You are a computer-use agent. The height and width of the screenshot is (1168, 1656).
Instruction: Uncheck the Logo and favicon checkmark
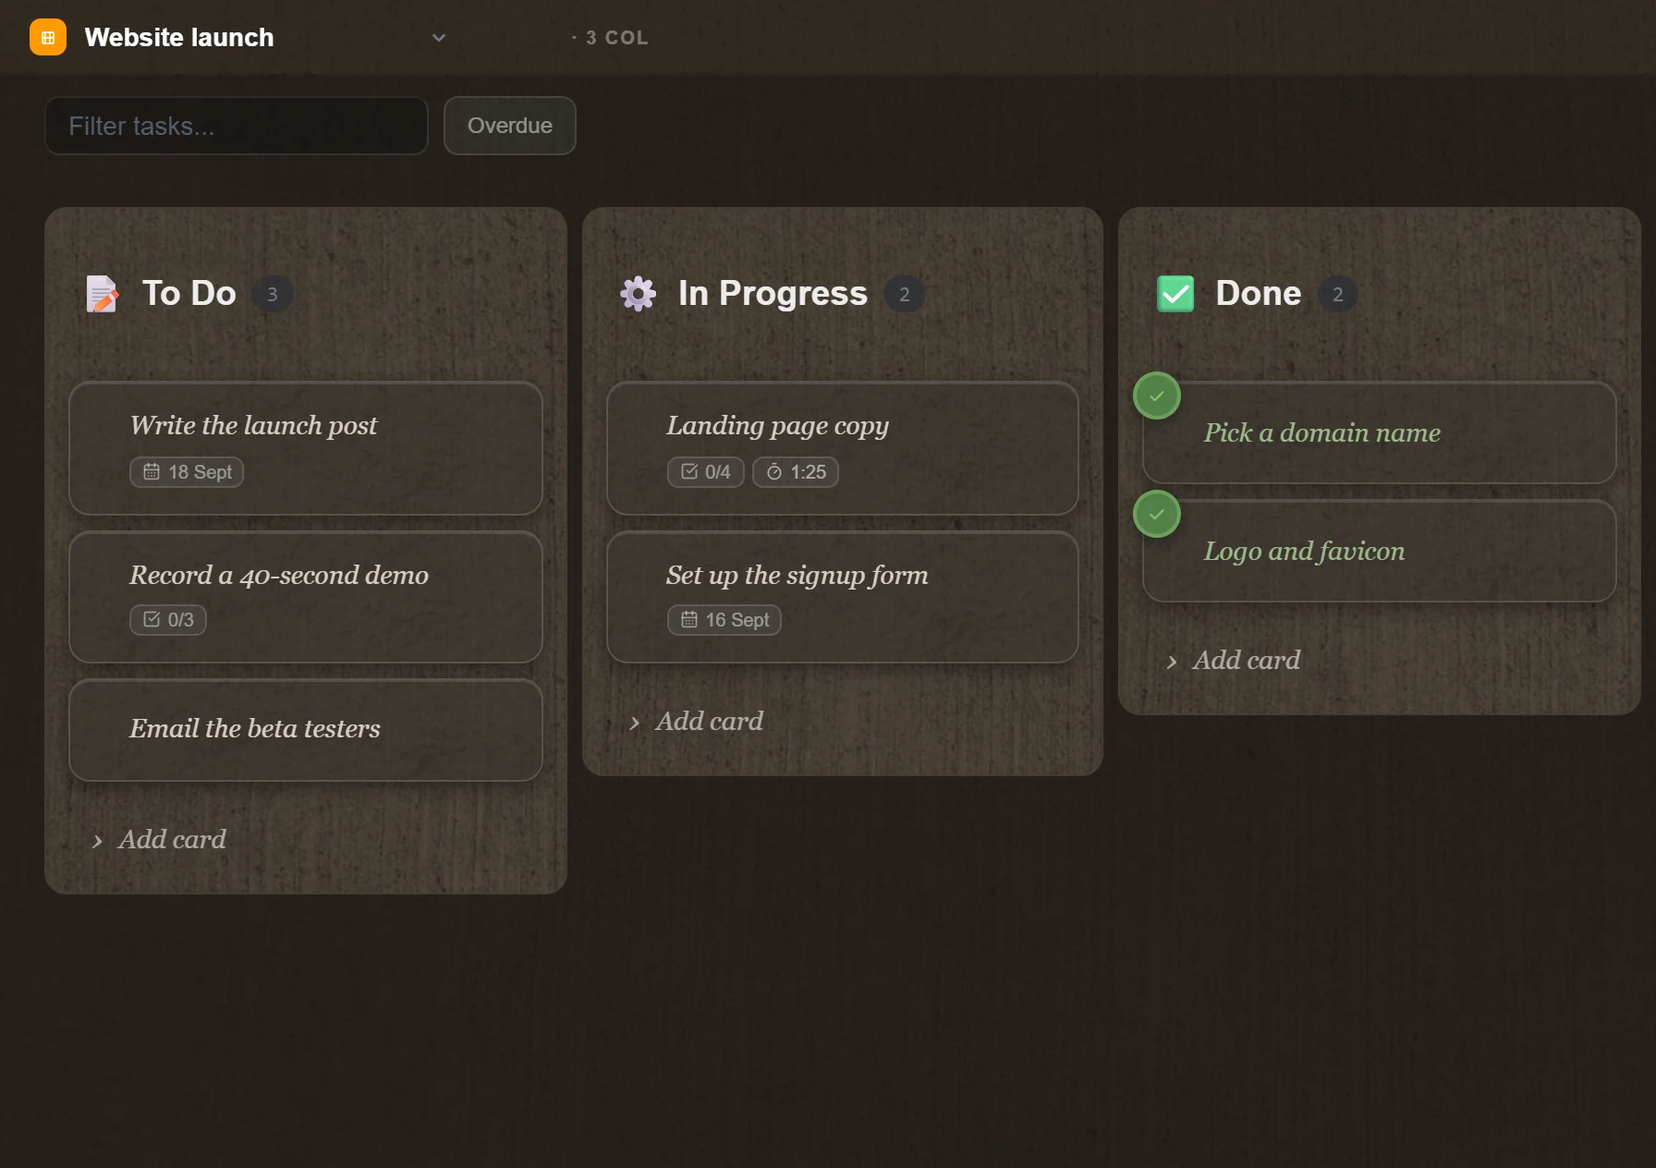pyautogui.click(x=1157, y=514)
